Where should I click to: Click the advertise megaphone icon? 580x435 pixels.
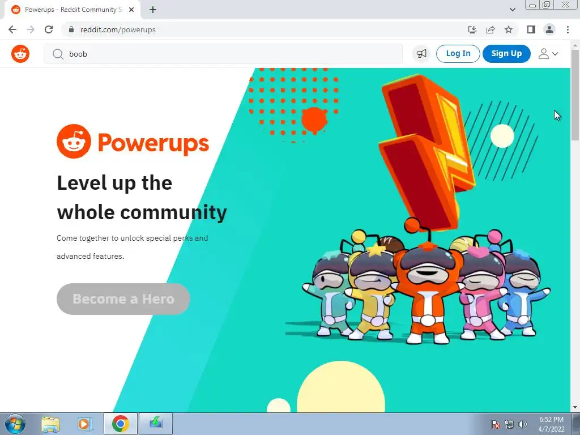(421, 54)
